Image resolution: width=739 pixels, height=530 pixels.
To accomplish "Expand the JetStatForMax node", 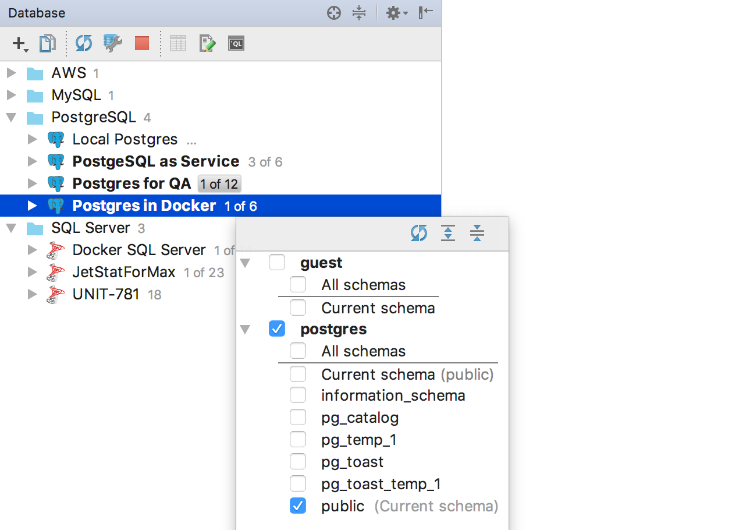I will tap(33, 272).
